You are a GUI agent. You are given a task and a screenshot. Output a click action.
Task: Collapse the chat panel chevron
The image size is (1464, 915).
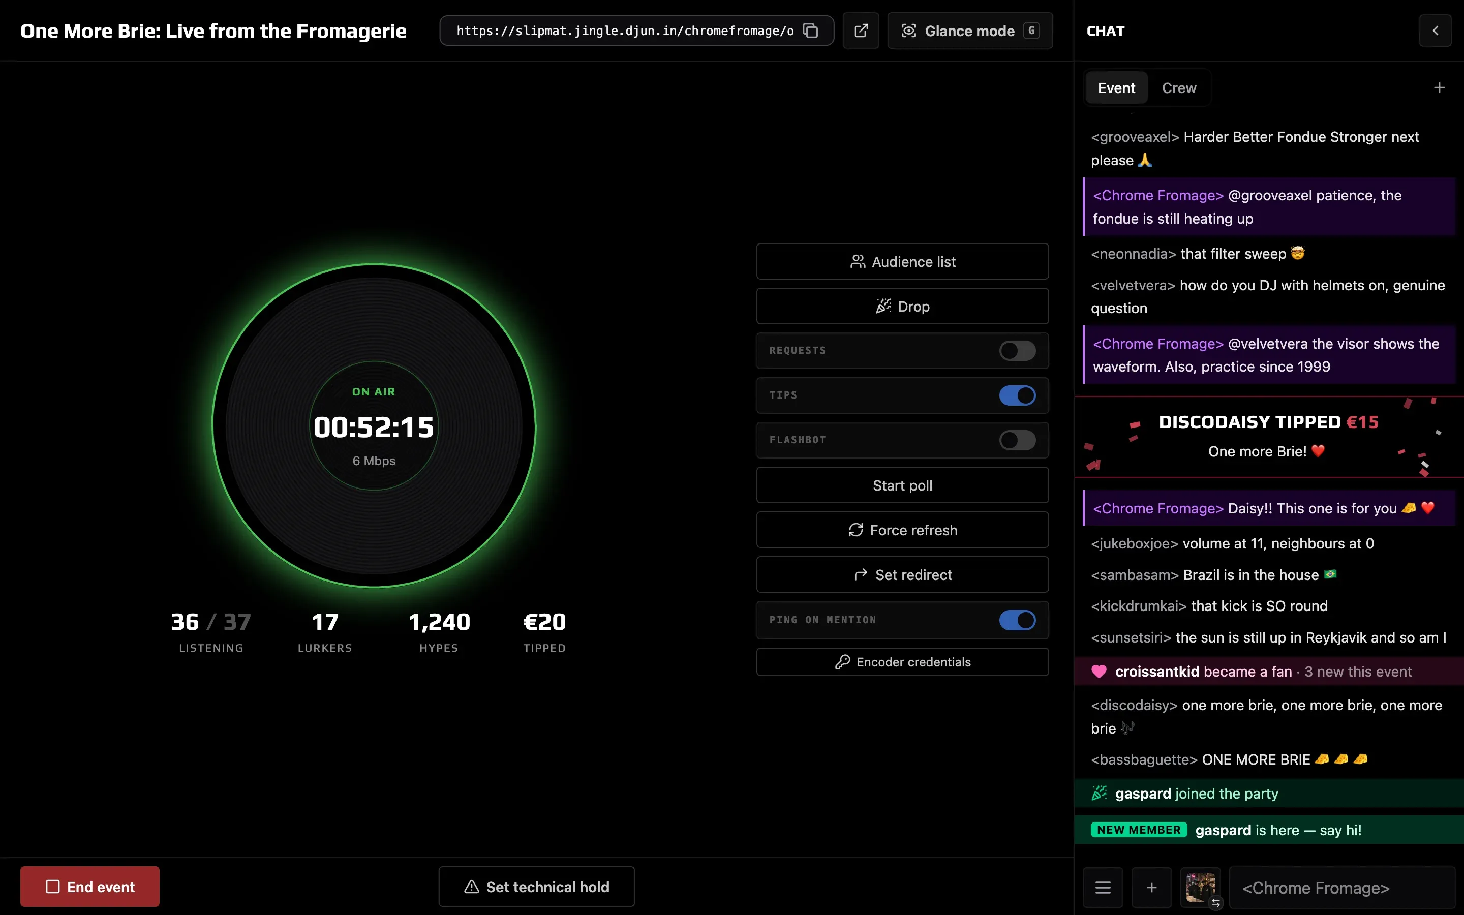tap(1435, 31)
